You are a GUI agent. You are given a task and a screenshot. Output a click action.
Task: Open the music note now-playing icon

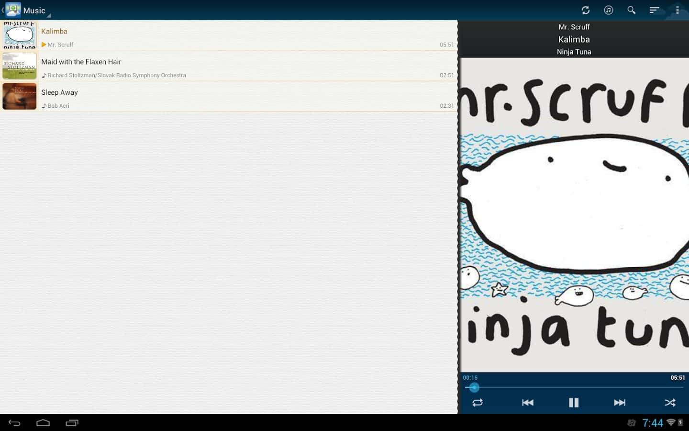tap(608, 10)
